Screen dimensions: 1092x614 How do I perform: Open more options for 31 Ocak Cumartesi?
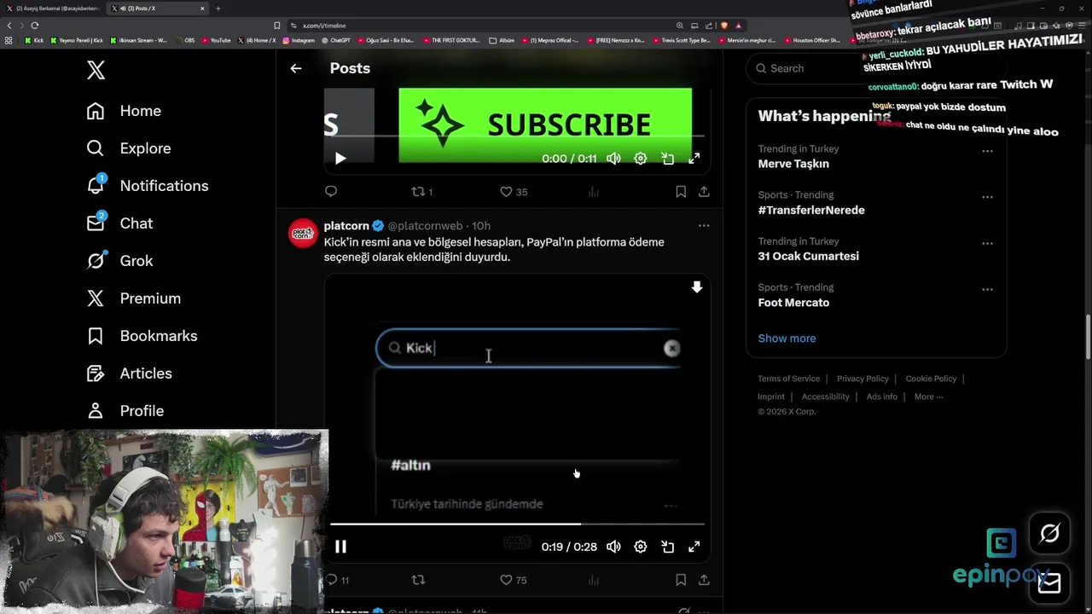click(987, 243)
